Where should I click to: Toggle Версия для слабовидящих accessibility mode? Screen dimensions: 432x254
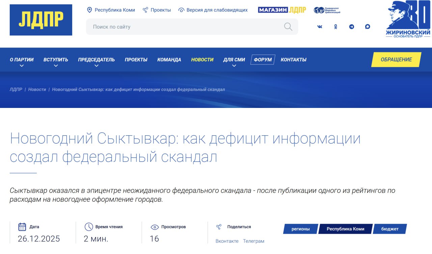coord(213,10)
